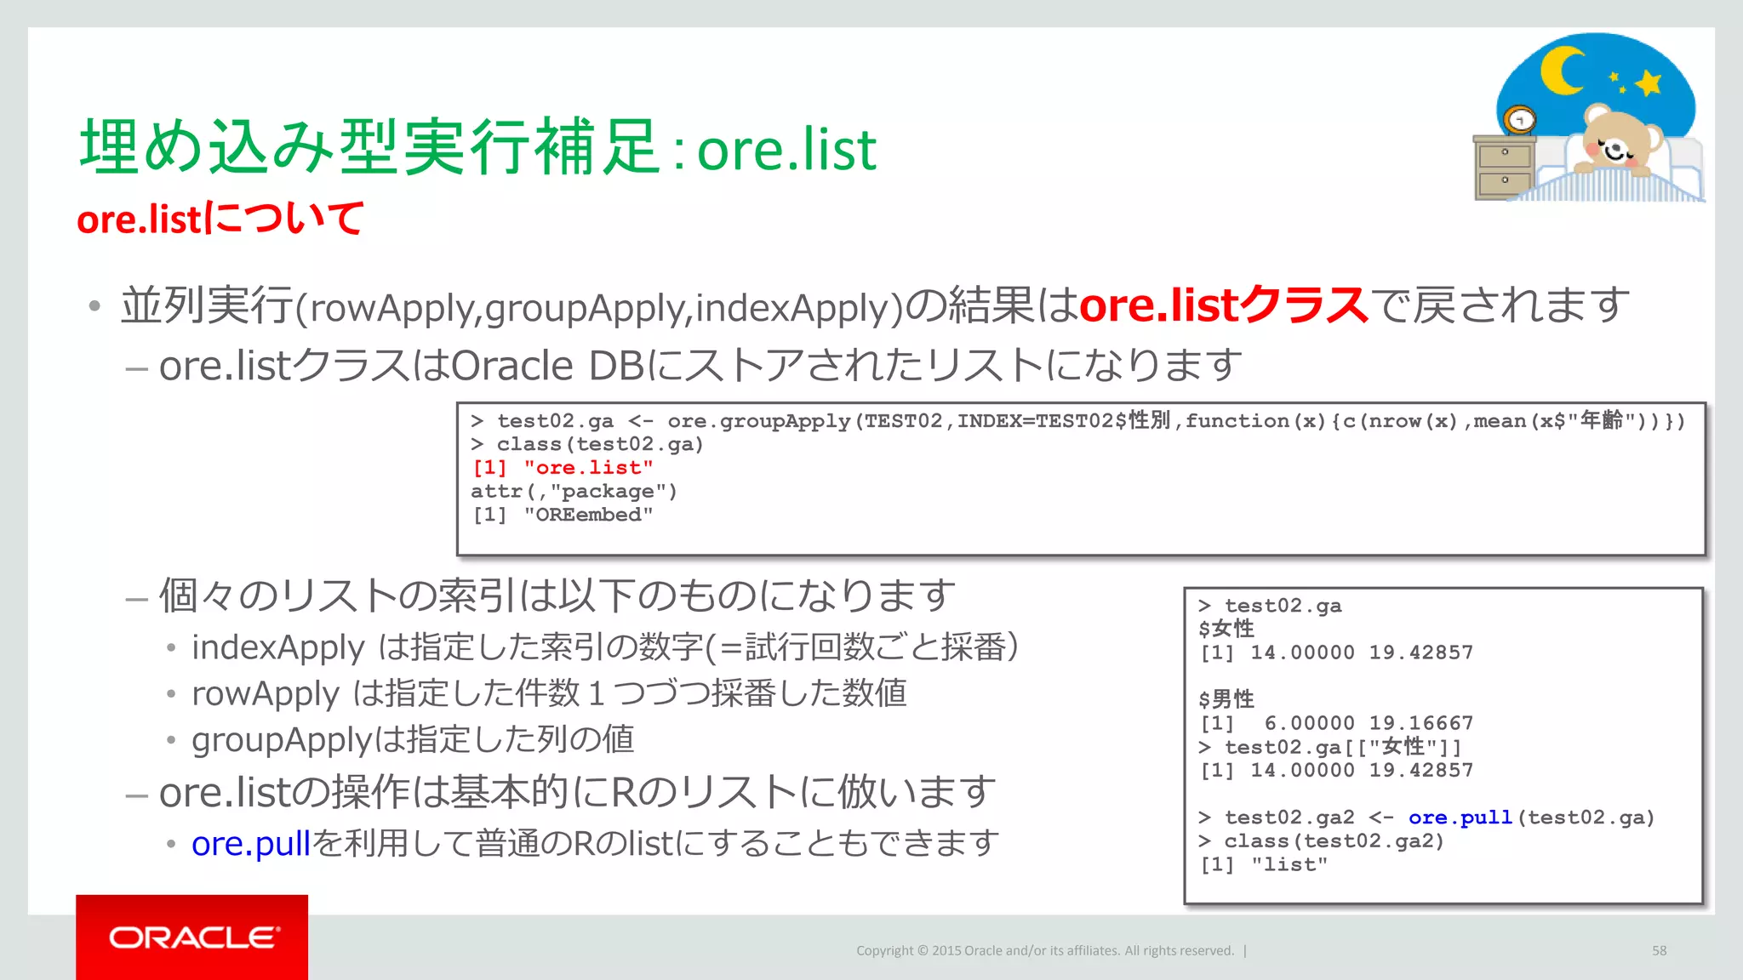Image resolution: width=1743 pixels, height=980 pixels.
Task: Click the > test02.ga line in right code box
Action: (1270, 606)
